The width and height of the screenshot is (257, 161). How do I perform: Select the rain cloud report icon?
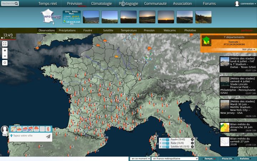[25, 129]
